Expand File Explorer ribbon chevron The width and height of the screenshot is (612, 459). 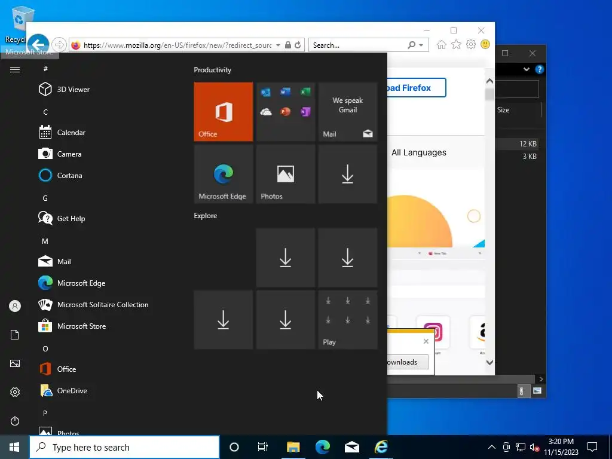click(x=526, y=69)
